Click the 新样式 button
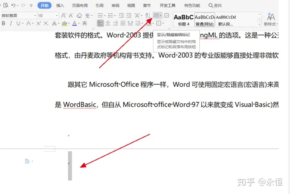 point(271,19)
